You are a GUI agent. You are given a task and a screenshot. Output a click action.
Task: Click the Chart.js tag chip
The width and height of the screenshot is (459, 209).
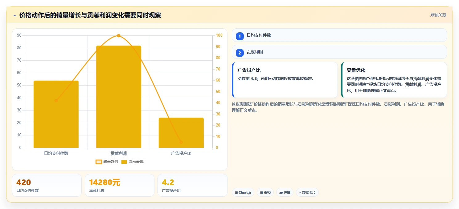coord(243,192)
